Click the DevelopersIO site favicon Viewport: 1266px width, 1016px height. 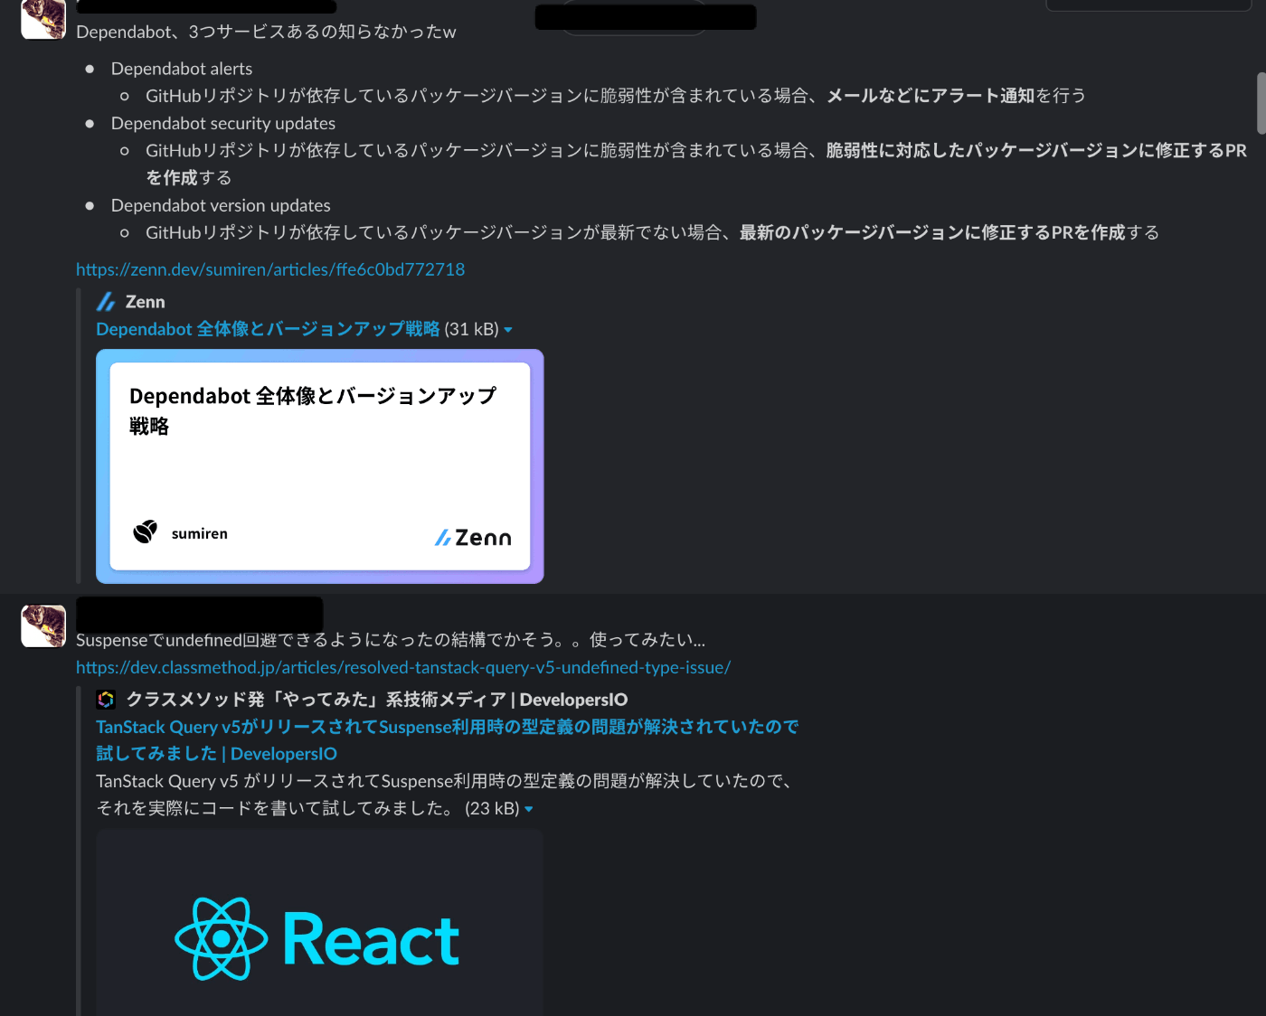(106, 700)
